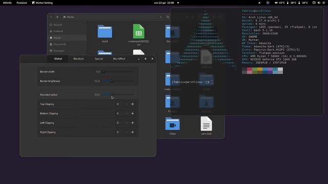Increase Right Clipping with the plus button
Viewport: 328px width, 184px height.
point(132,132)
